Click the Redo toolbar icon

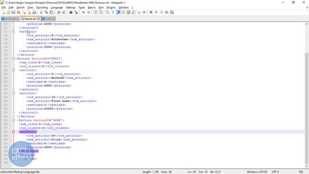64,12
